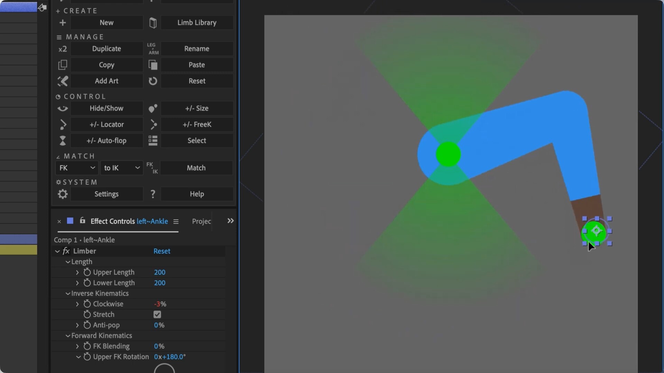Viewport: 664px width, 373px height.
Task: Open the FK match source dropdown
Action: 77,168
